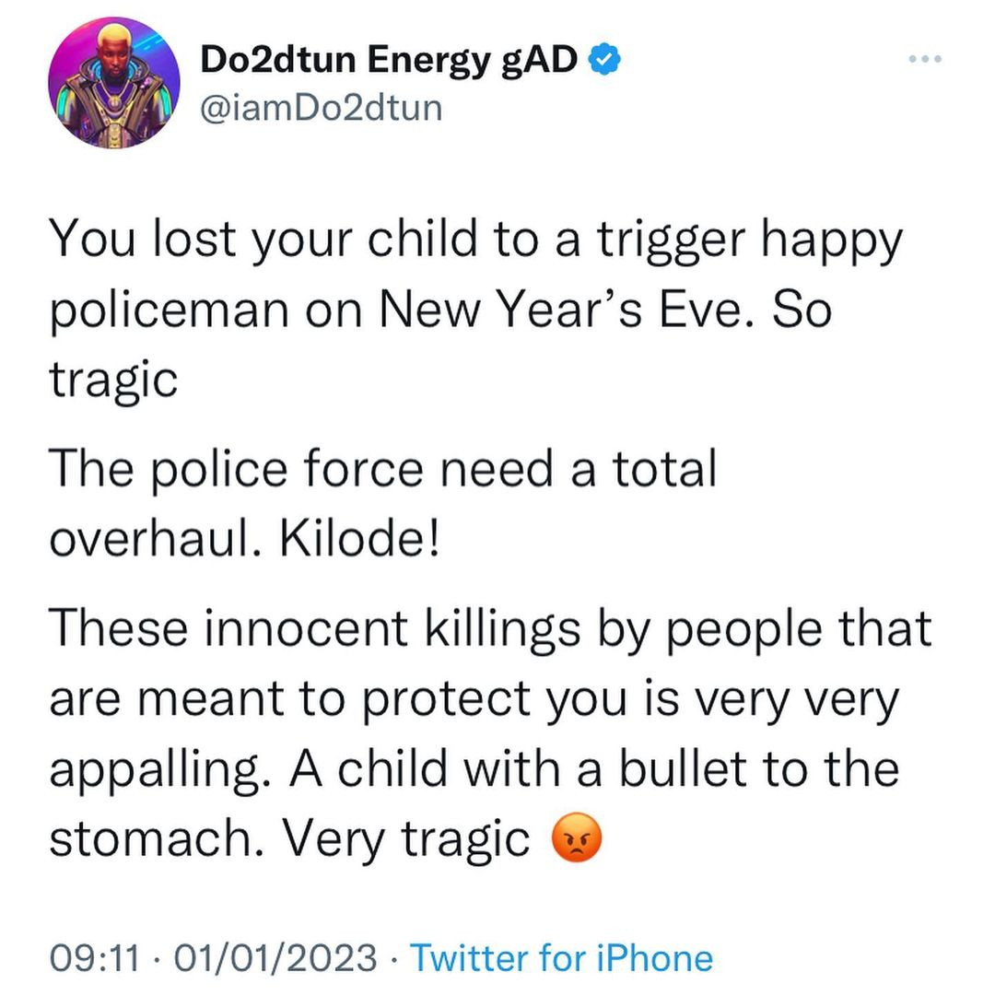
Task: Open the three-dot more options menu
Action: coord(924,61)
